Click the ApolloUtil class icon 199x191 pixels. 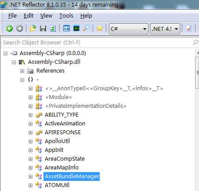[39, 141]
